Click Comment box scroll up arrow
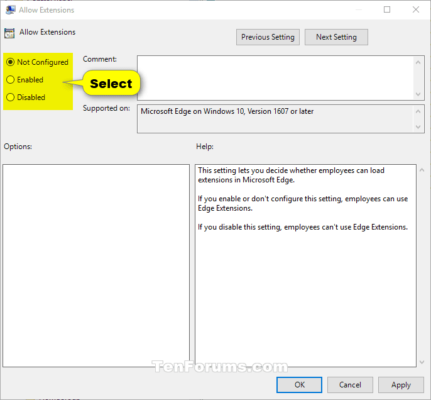431x400 pixels. click(418, 62)
